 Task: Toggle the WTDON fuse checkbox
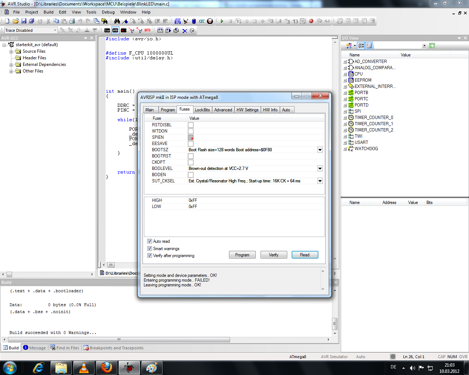(x=191, y=131)
